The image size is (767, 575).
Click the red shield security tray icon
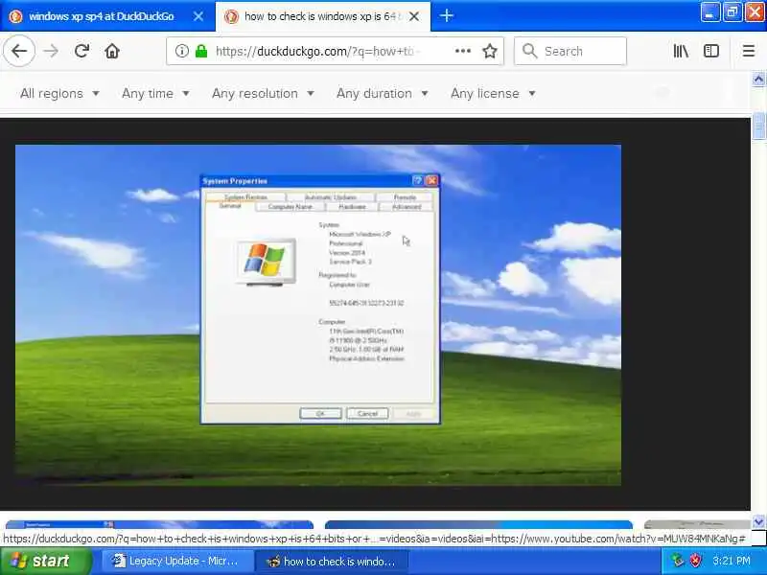click(694, 561)
